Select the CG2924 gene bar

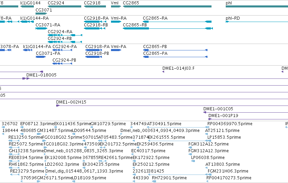[x=64, y=6]
